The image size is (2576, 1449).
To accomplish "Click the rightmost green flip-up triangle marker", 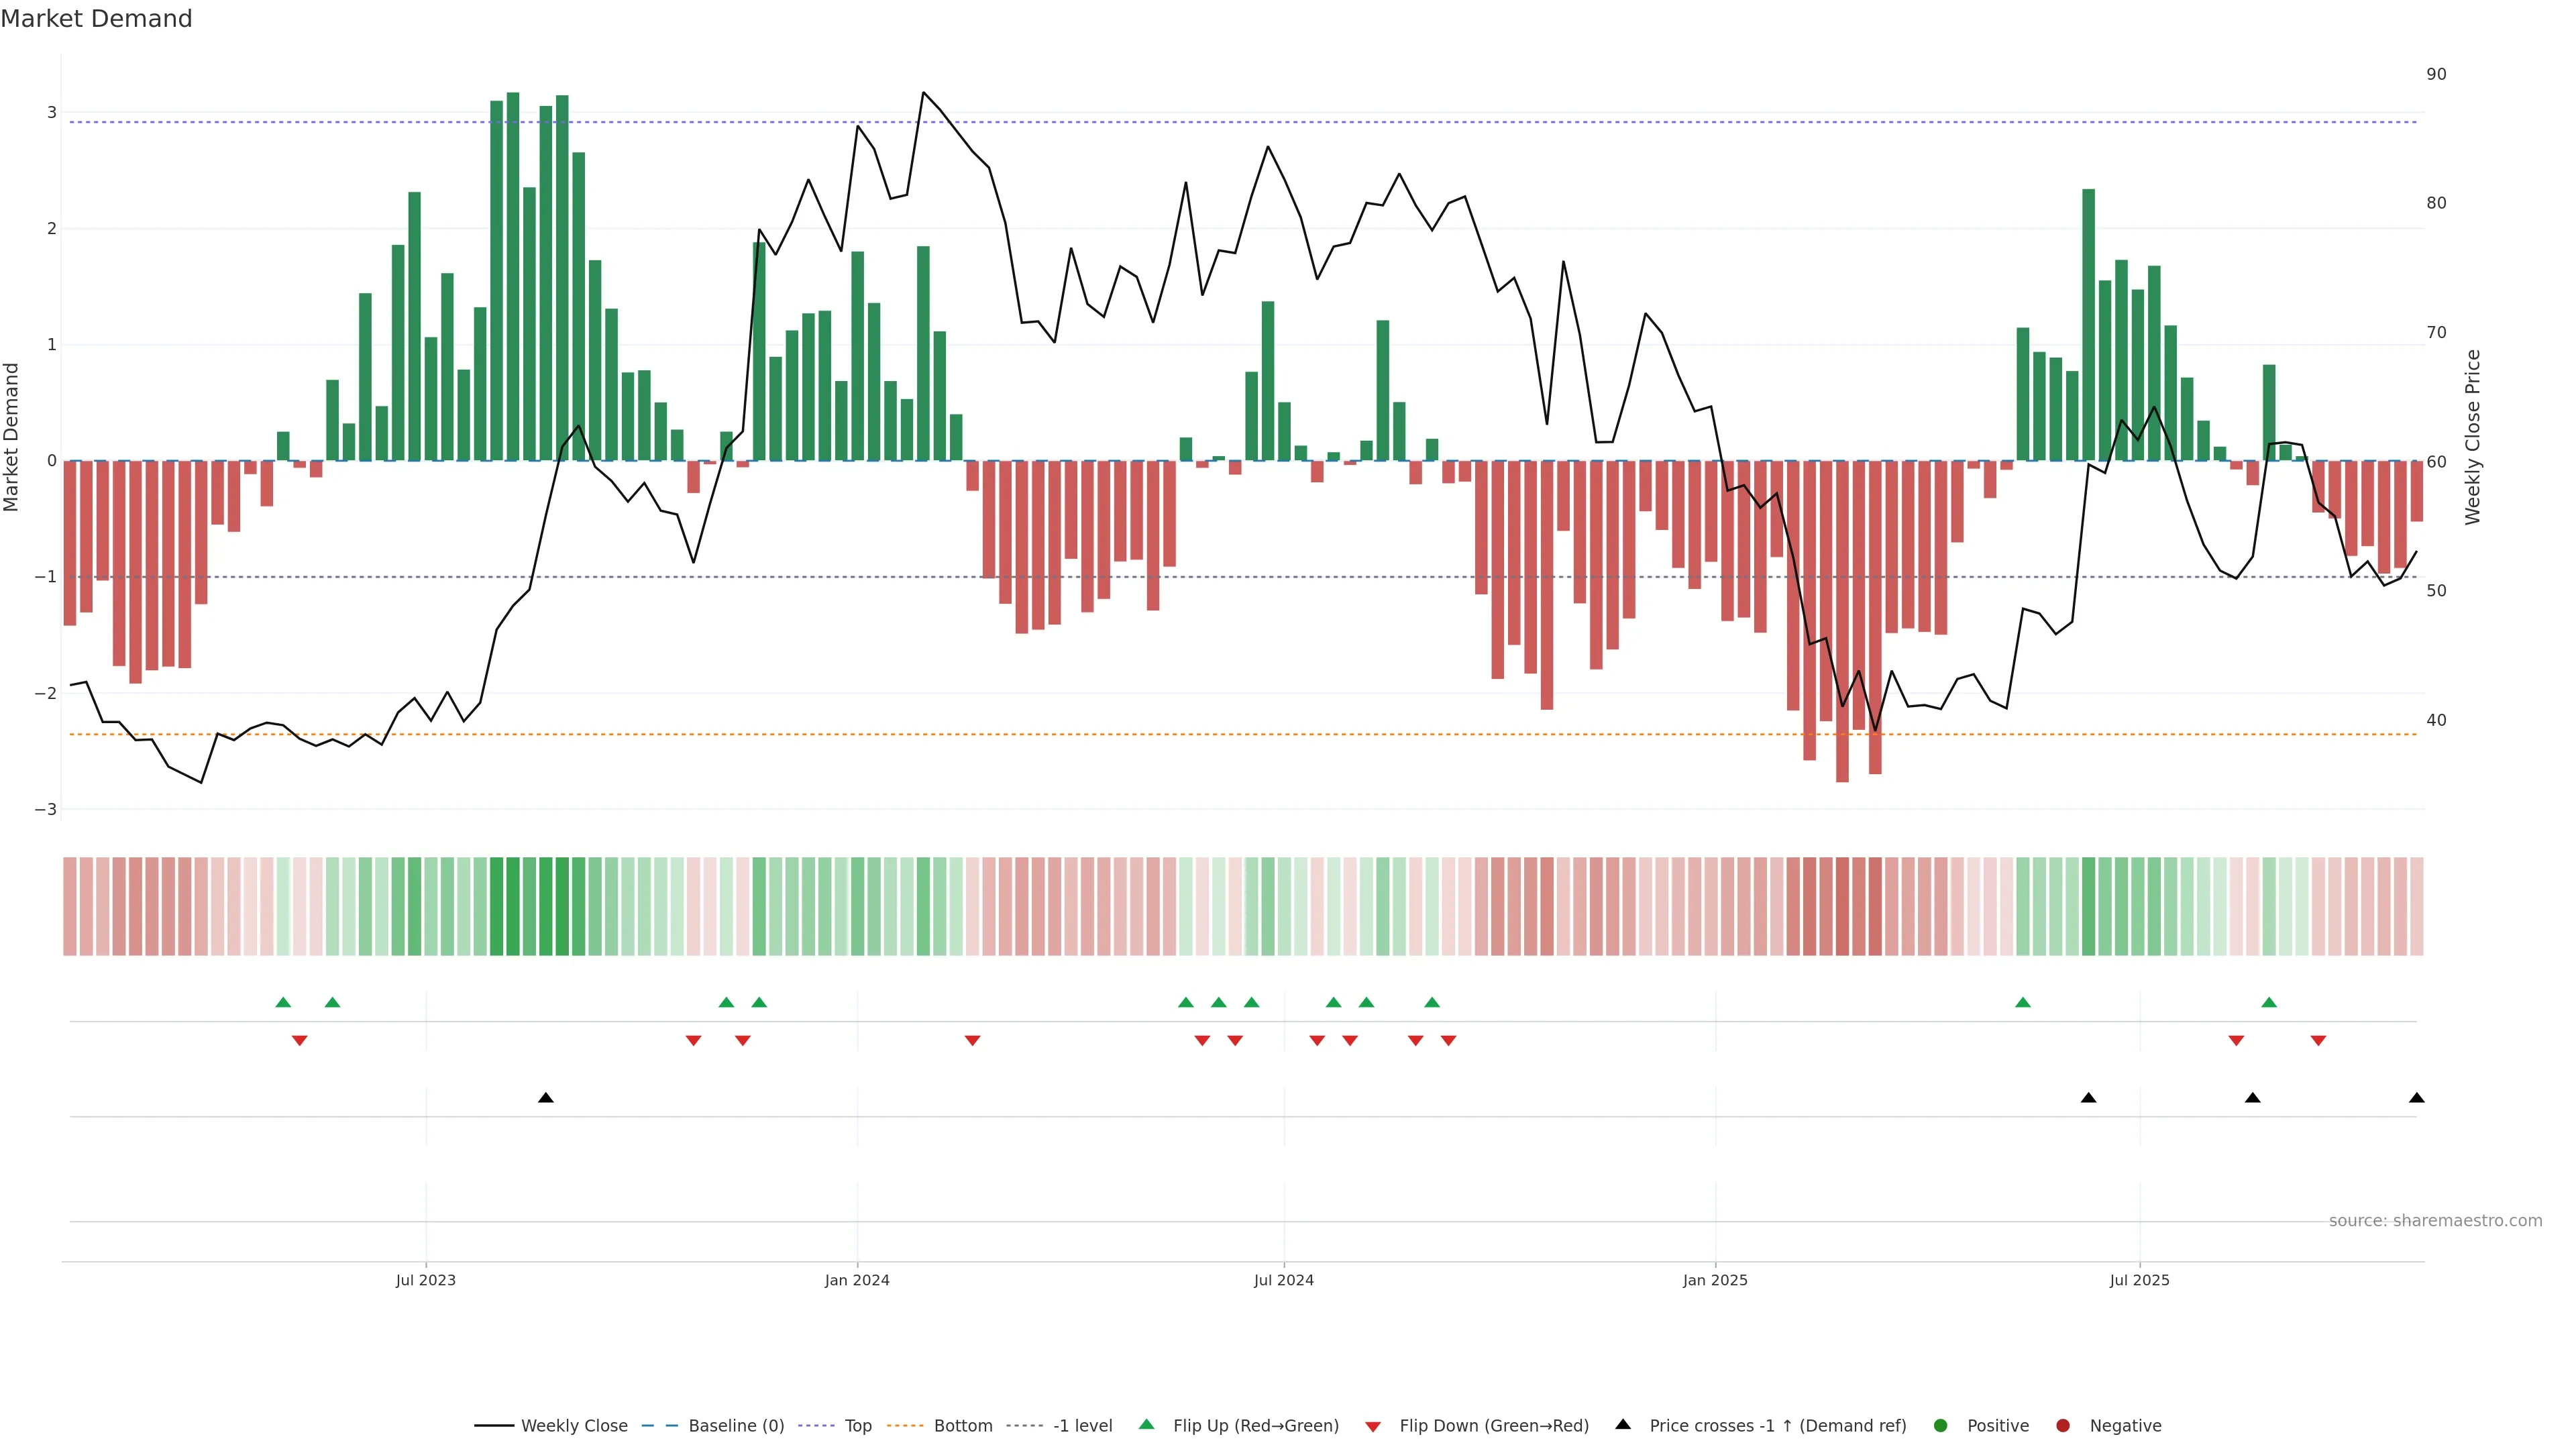I will 2268,1002.
